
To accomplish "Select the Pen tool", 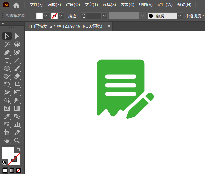I will click(7, 53).
